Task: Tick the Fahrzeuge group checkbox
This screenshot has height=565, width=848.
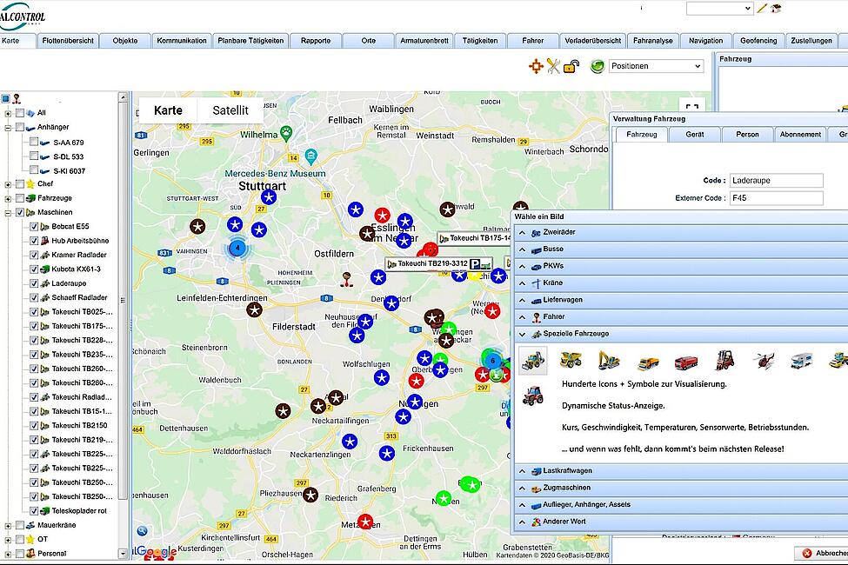Action: click(x=19, y=198)
